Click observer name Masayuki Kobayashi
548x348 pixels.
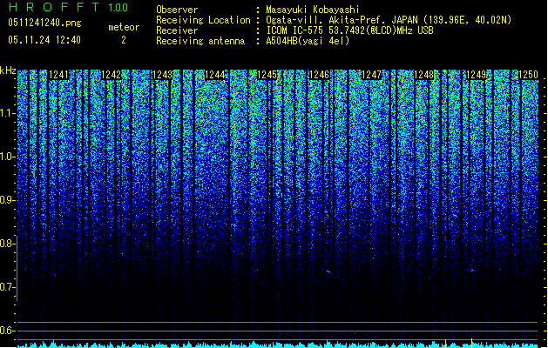coord(313,10)
